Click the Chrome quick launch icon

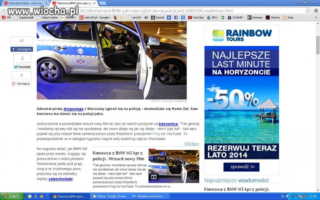click(41, 196)
